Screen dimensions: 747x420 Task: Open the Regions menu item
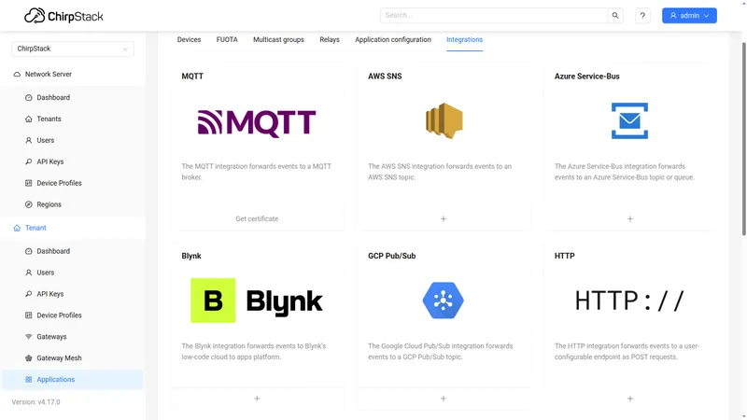click(x=73, y=204)
